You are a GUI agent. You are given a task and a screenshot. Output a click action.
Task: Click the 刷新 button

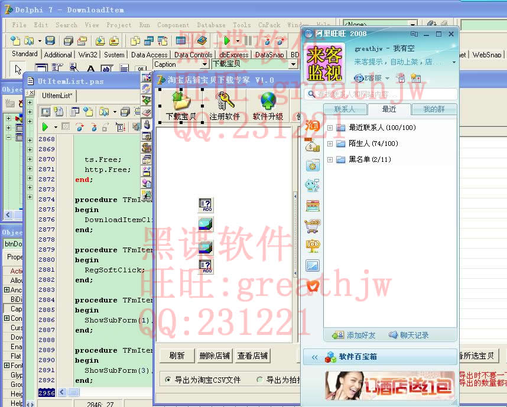click(x=177, y=356)
